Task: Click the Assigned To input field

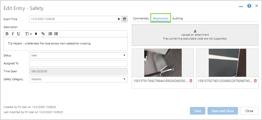Action: click(78, 63)
